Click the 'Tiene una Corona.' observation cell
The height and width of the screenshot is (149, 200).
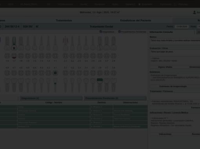click(x=130, y=119)
